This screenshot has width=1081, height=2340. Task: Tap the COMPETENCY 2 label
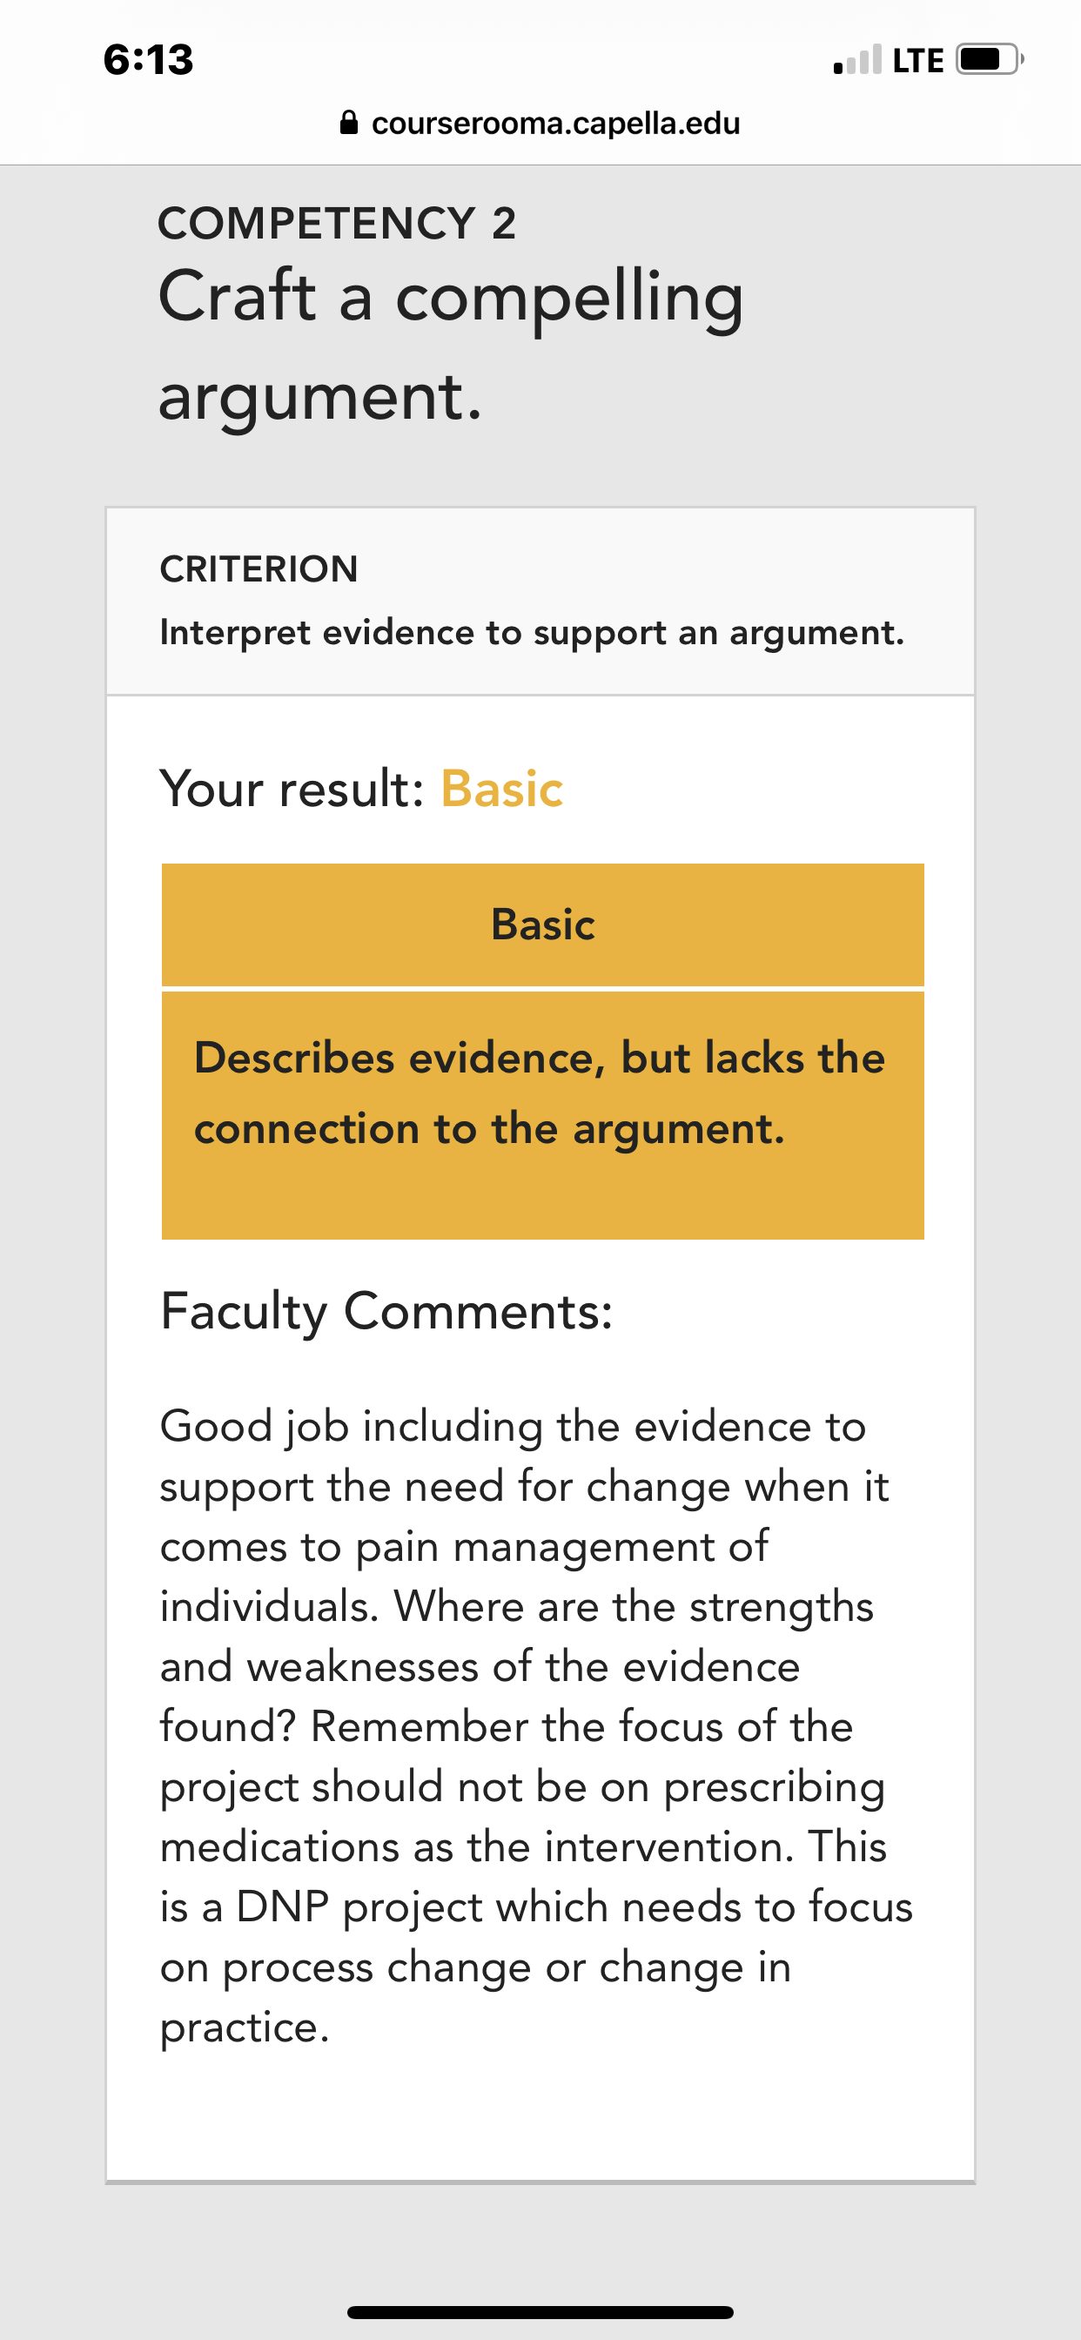pyautogui.click(x=337, y=224)
